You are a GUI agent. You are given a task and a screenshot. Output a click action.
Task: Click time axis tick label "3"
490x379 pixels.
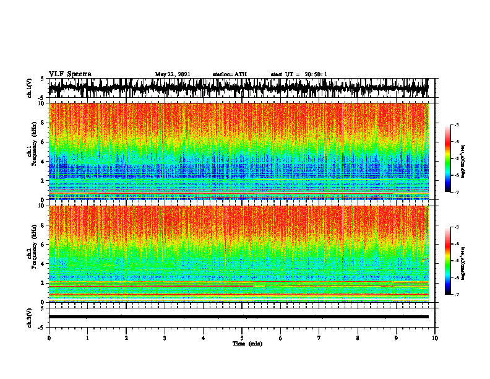pyautogui.click(x=165, y=338)
